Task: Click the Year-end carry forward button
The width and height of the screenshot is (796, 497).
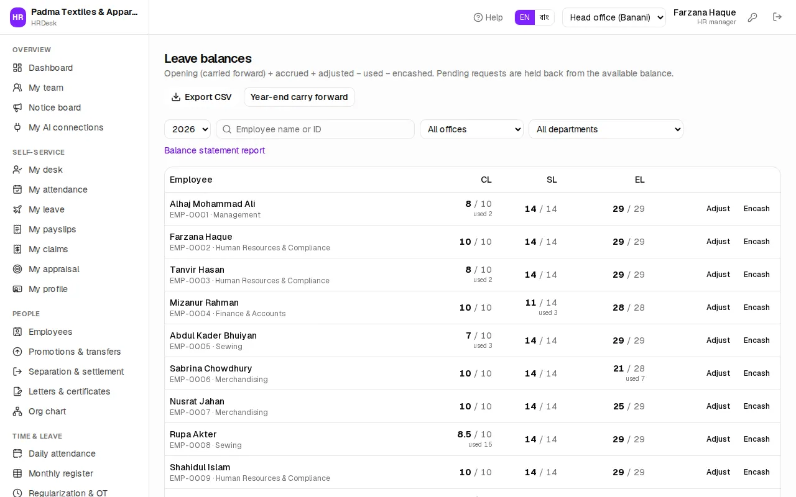Action: tap(299, 97)
